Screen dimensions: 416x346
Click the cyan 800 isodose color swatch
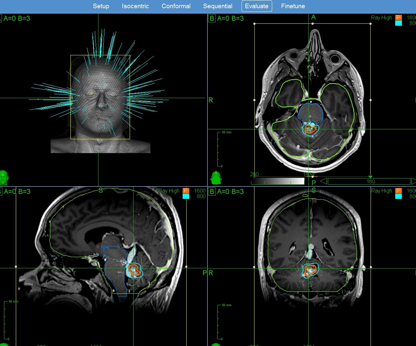coord(399,23)
